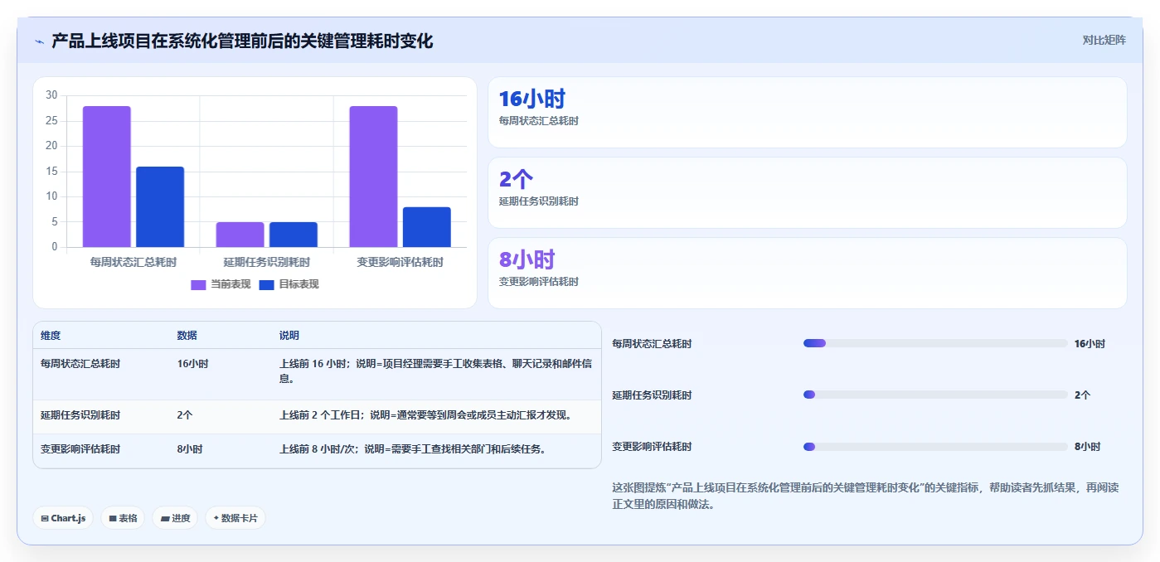This screenshot has width=1160, height=562.
Task: Click the 表格 tag chip
Action: [x=123, y=518]
